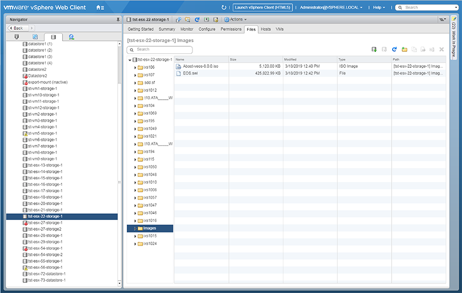
Task: Open the Administrator@VSPHERE.LOCAL user menu
Action: 331,7
